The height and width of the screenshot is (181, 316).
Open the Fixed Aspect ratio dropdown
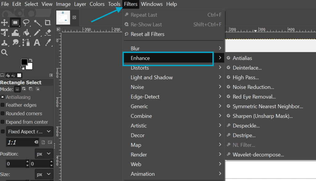[x=30, y=131]
